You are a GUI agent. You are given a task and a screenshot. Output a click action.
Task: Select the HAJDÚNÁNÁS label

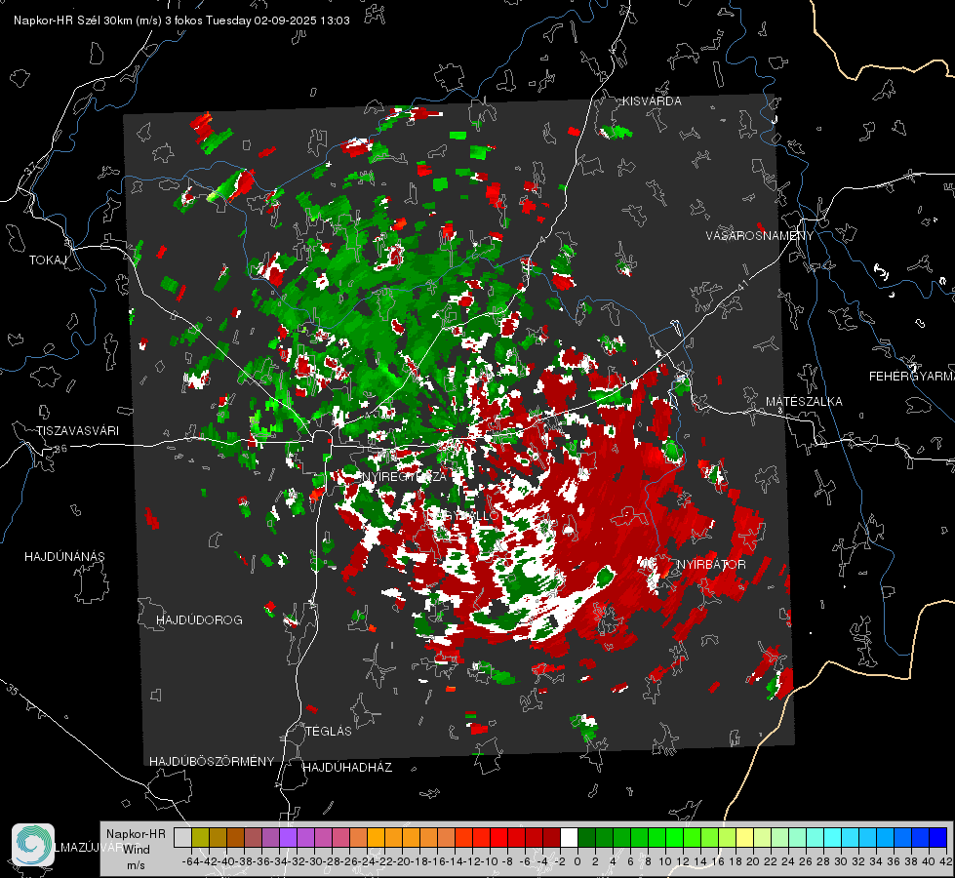click(x=64, y=557)
